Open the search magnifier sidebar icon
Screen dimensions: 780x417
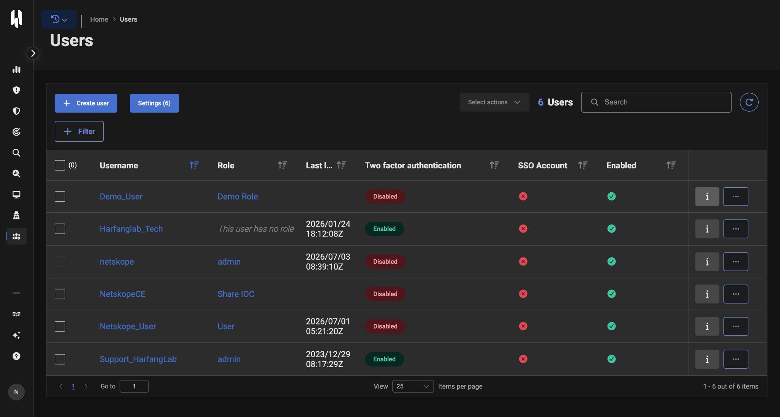16,153
